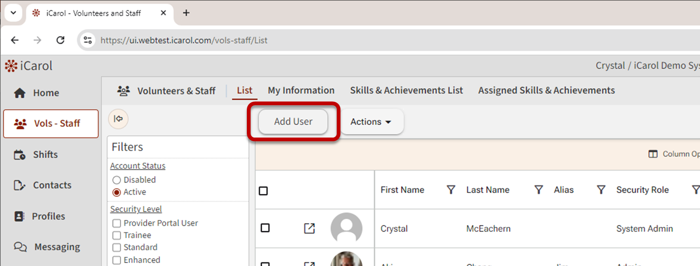The image size is (700, 266).
Task: Click the Alias column filter funnel
Action: tap(601, 190)
